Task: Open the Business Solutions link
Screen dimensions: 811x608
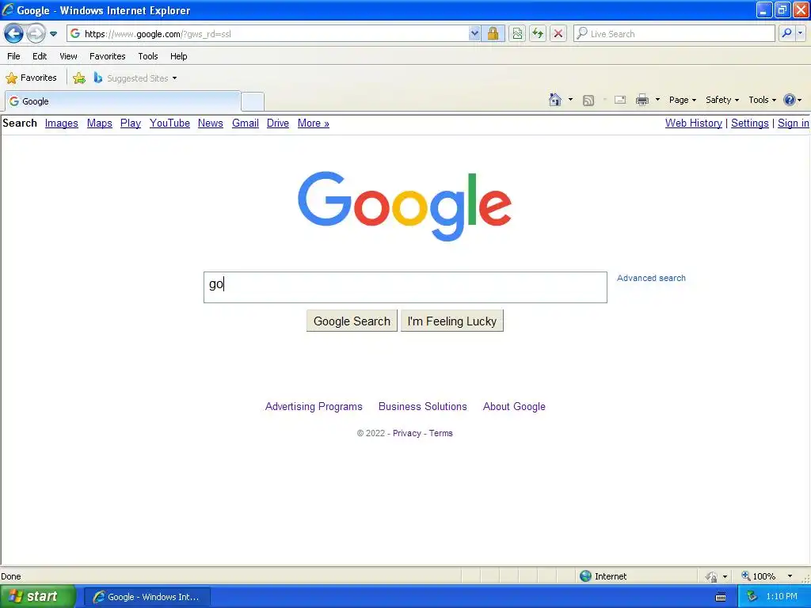Action: tap(423, 406)
